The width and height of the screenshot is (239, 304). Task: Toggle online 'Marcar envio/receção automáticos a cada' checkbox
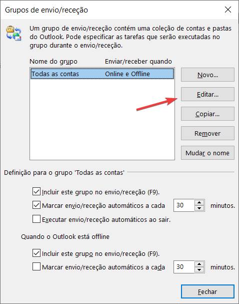click(36, 205)
